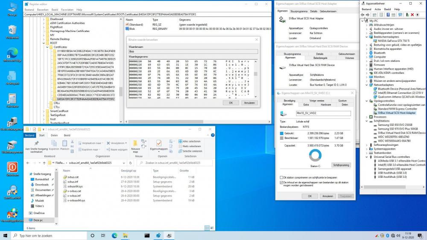Switch to Stuurprogramma tab in Host Adapter properties
The image size is (427, 240).
(x=299, y=12)
